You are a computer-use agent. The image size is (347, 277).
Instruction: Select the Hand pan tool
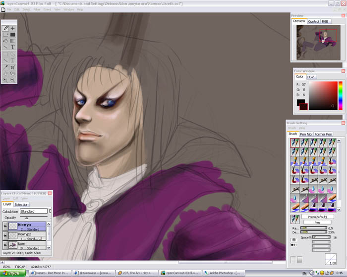pyautogui.click(x=5, y=73)
